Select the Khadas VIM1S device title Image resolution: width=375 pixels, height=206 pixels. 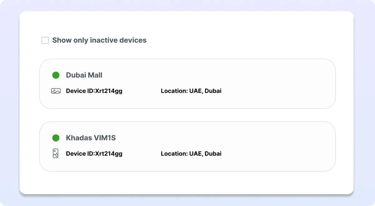pos(91,137)
